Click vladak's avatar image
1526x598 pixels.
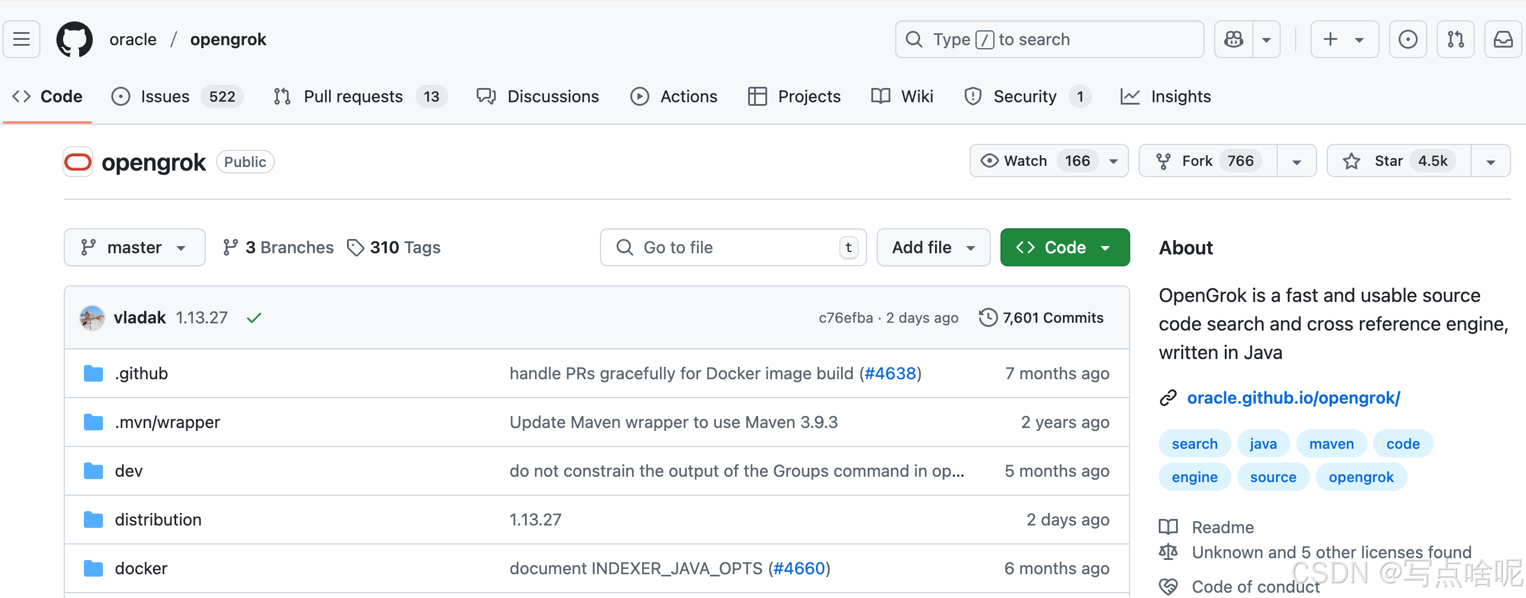pos(92,317)
